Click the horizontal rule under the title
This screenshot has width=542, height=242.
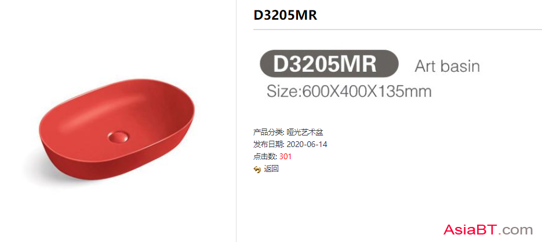click(398, 30)
